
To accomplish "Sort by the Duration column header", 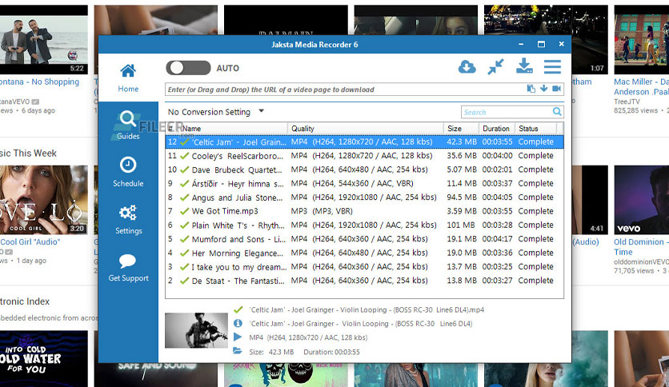I will [497, 128].
